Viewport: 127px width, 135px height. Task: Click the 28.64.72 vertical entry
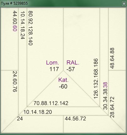[112, 107]
